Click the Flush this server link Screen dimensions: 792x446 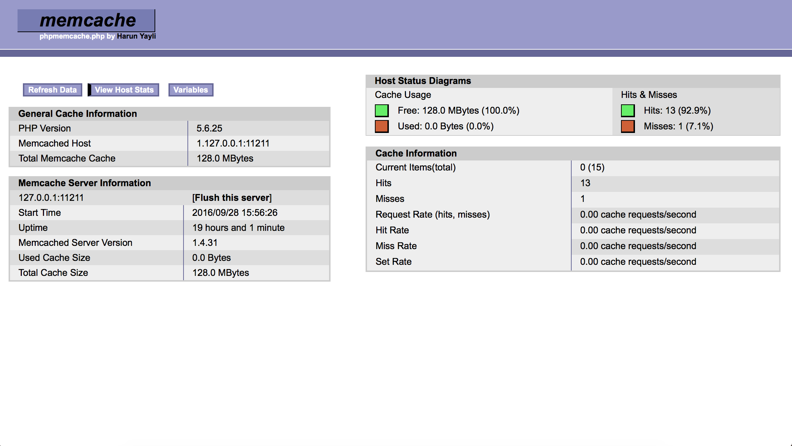[232, 198]
